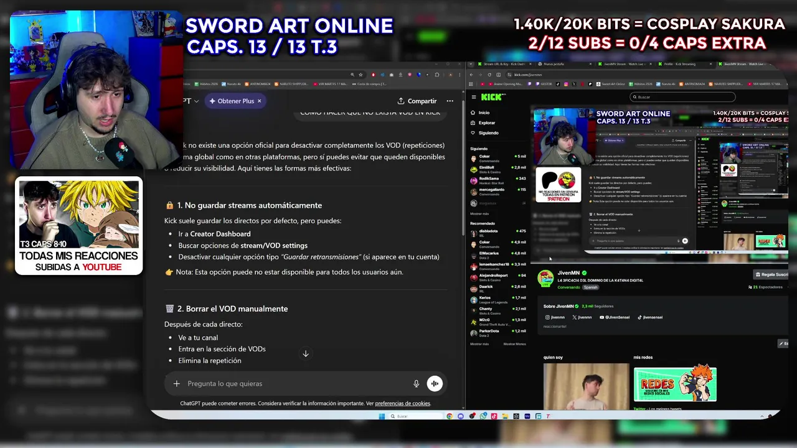Click the Kick Buscar search field

click(682, 97)
